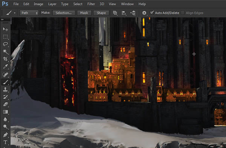Select the Dodge tool
This screenshot has width=226, height=148.
[x=5, y=127]
